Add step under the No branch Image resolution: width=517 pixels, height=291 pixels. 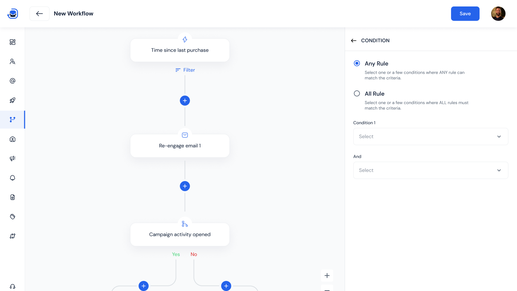pos(226,286)
